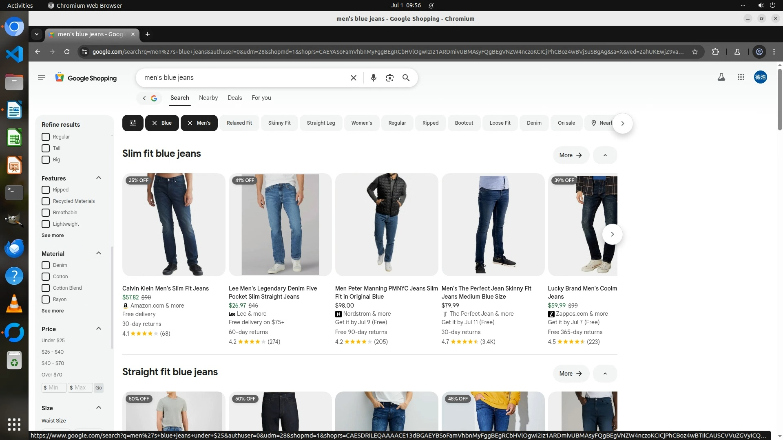Viewport: 783px width, 440px height.
Task: Open the all filters icon button
Action: [133, 123]
